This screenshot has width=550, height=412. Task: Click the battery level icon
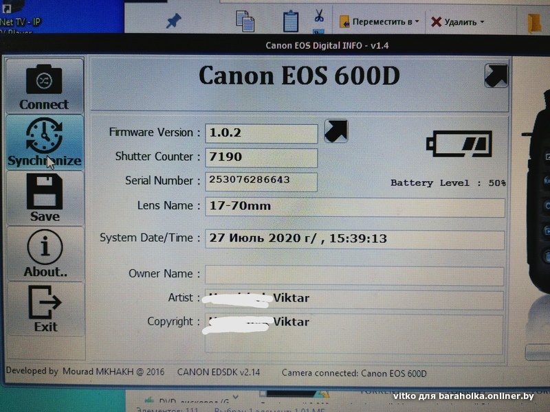click(x=459, y=144)
